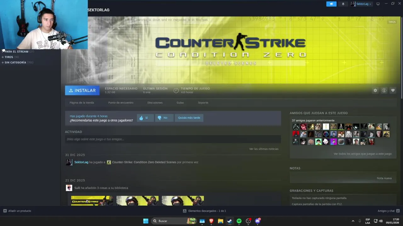The width and height of the screenshot is (403, 226).
Task: Click Tiempo de juego clock icon
Action: point(176,90)
